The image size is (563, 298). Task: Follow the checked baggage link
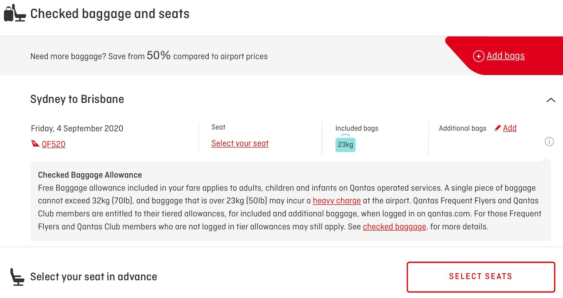394,227
